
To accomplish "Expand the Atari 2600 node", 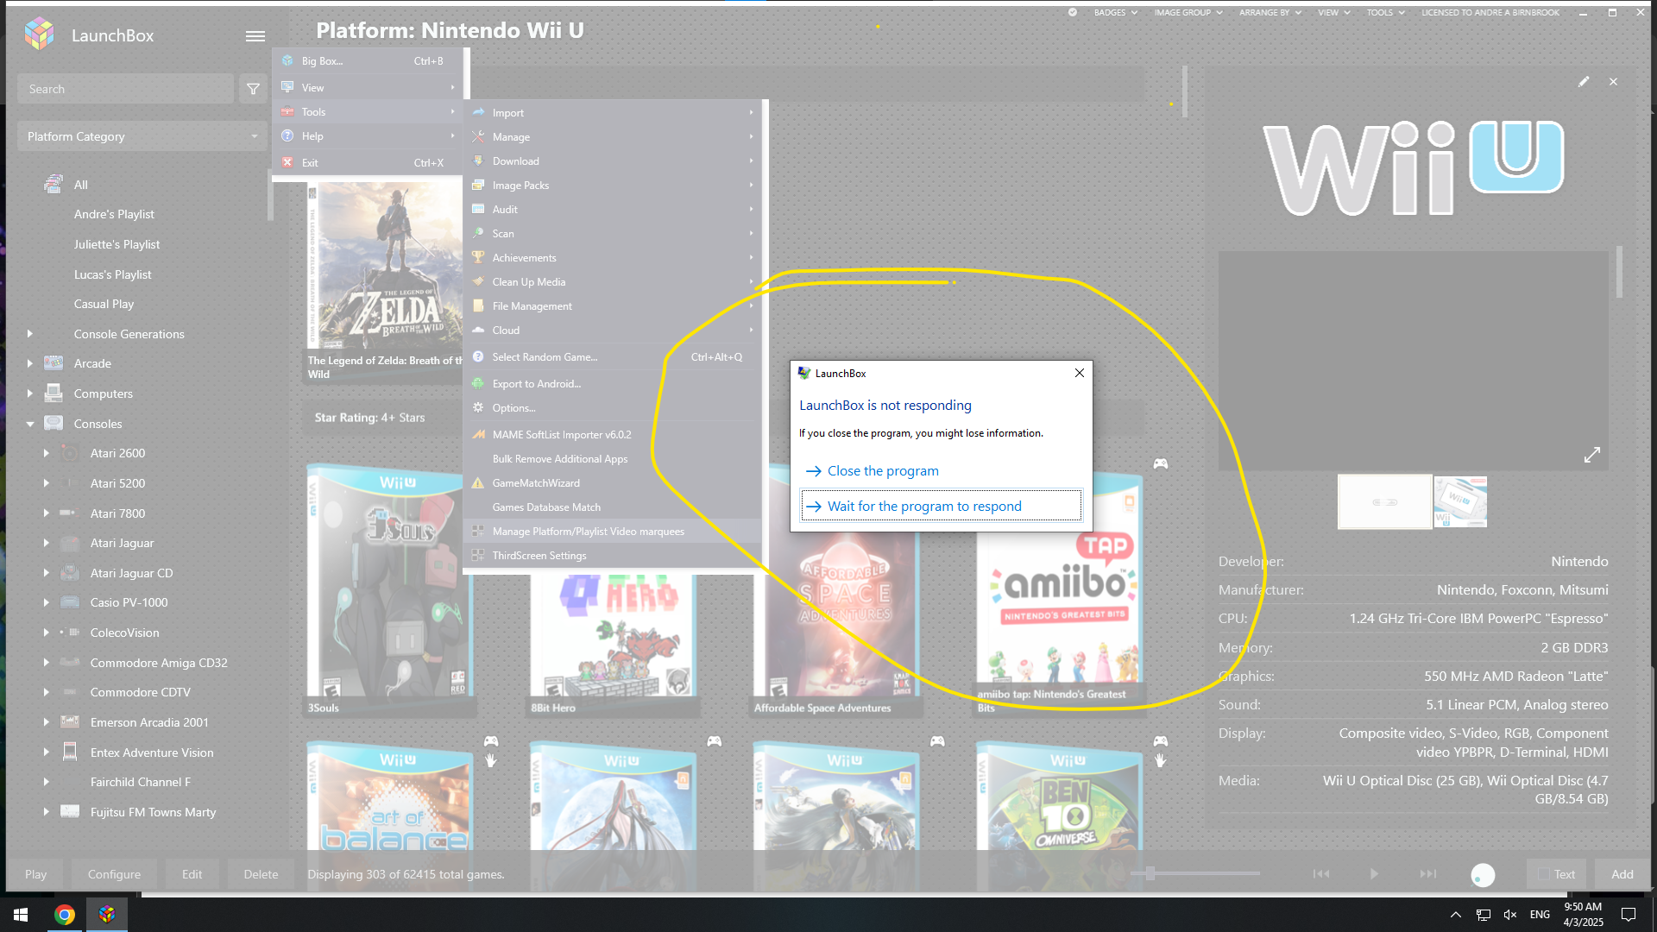I will (47, 453).
